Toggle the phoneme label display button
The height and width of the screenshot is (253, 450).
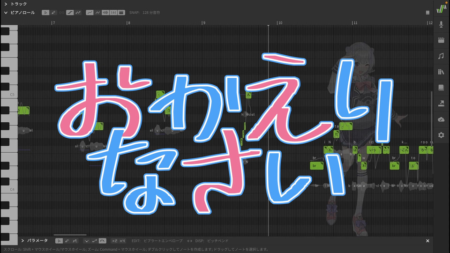pos(113,13)
